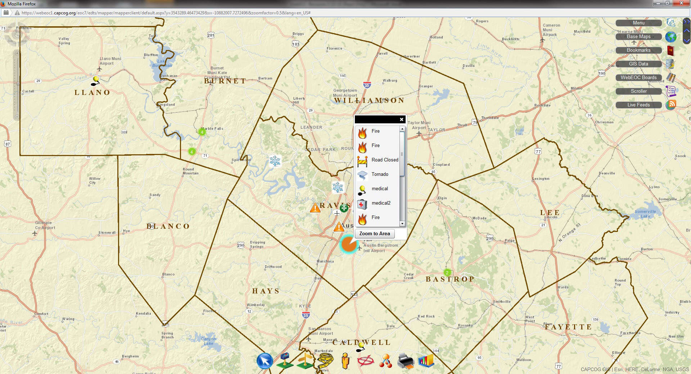This screenshot has height=374, width=691.
Task: Select the second Fire entry in popup
Action: coord(378,147)
